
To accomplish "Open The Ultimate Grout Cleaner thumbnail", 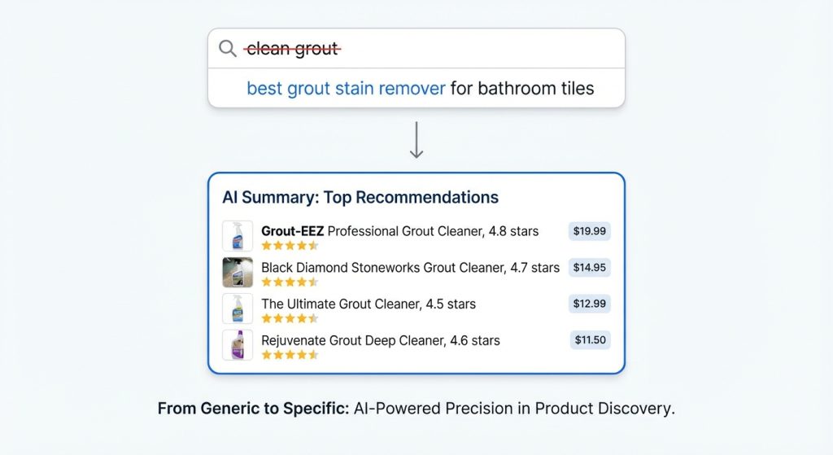I will (238, 309).
